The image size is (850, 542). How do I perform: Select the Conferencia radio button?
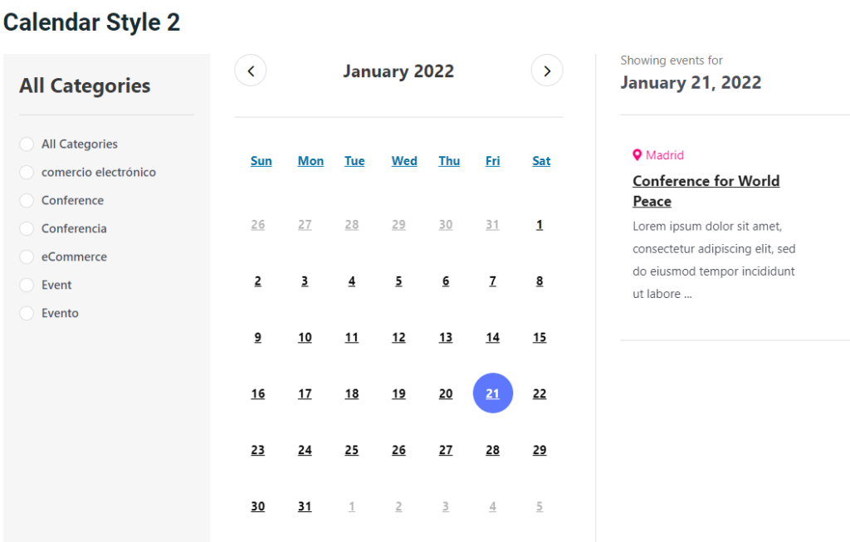click(27, 229)
